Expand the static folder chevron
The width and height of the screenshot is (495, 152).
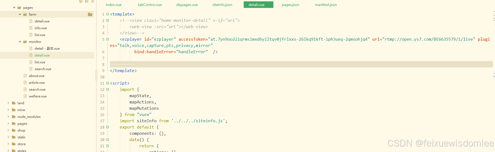(8, 137)
